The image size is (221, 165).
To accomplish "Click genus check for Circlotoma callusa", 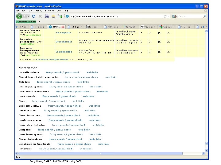I will click(74, 106).
